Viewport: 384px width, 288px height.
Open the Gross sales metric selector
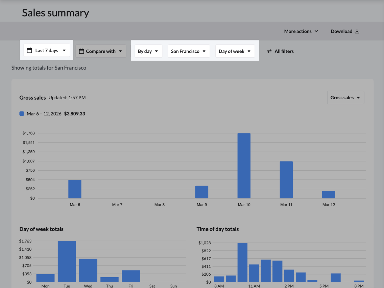[x=345, y=98]
